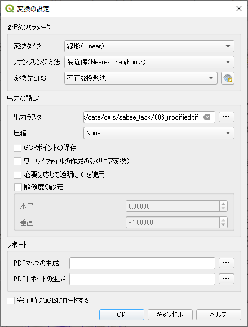Screen dimensions: 248x327
Task: Open the CRS selector globe icon
Action: (x=228, y=78)
